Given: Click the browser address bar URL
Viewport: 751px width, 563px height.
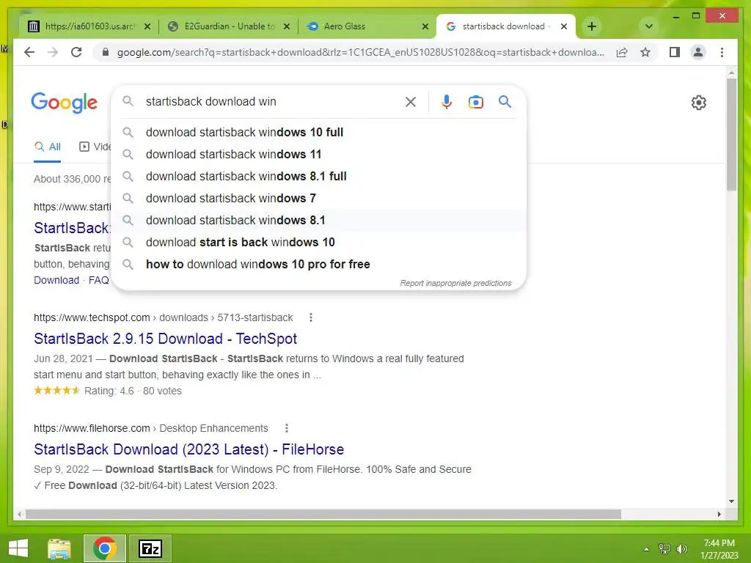Looking at the screenshot, I should pyautogui.click(x=360, y=52).
